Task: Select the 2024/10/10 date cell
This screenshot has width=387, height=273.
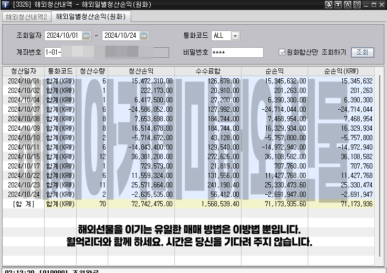Action: click(24, 138)
